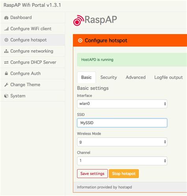Click into the SSID input field
The width and height of the screenshot is (187, 196).
point(122,123)
